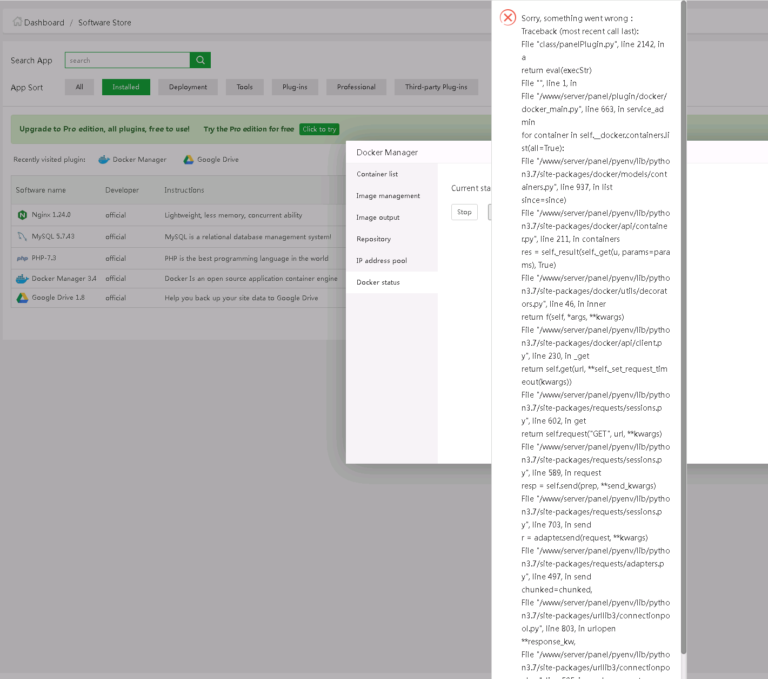The height and width of the screenshot is (679, 768).
Task: Click the search magnifier button
Action: [200, 60]
